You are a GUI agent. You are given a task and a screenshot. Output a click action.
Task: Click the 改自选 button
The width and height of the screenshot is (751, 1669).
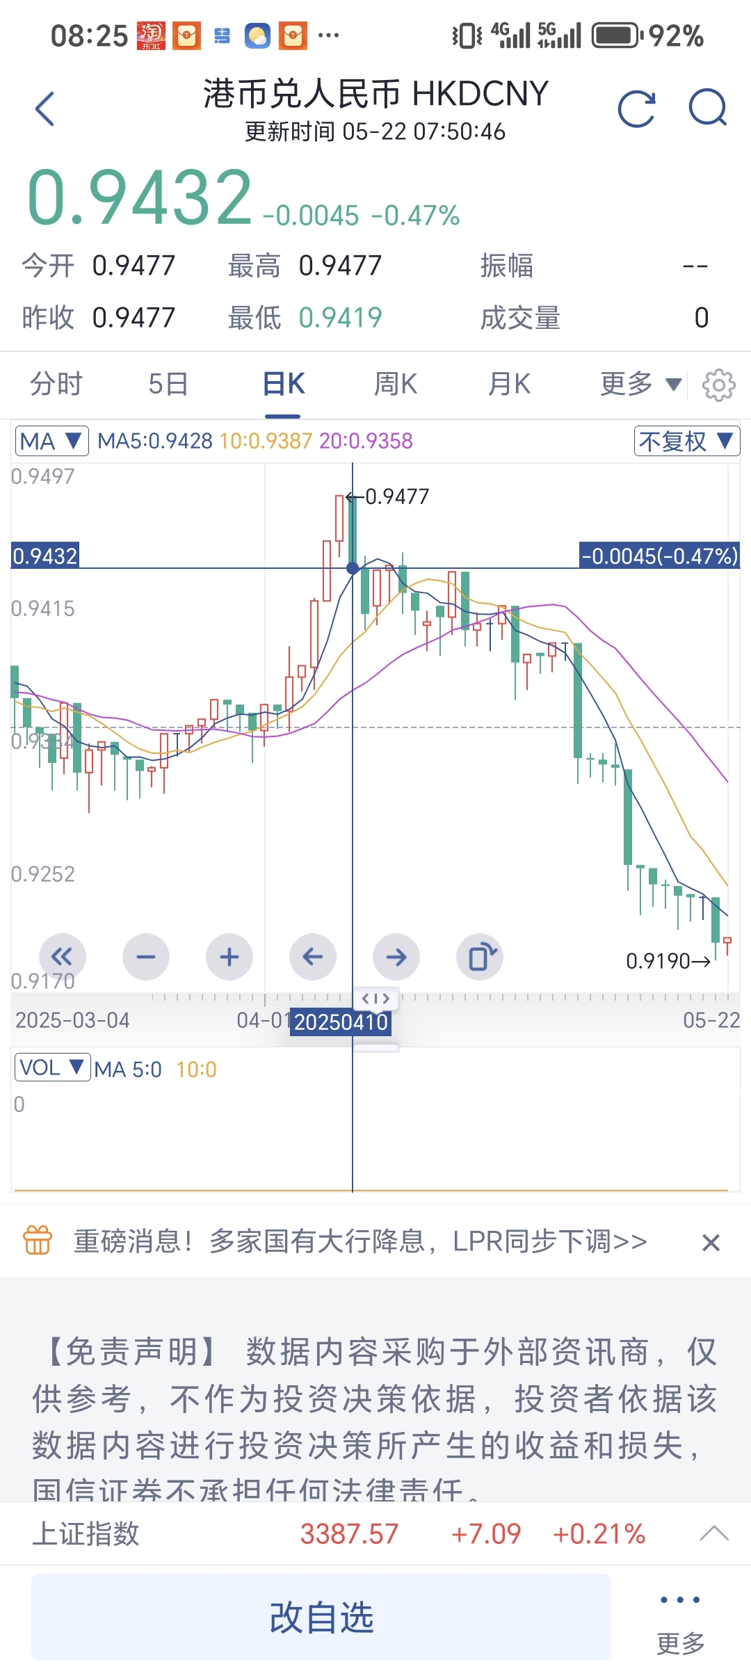click(321, 1617)
